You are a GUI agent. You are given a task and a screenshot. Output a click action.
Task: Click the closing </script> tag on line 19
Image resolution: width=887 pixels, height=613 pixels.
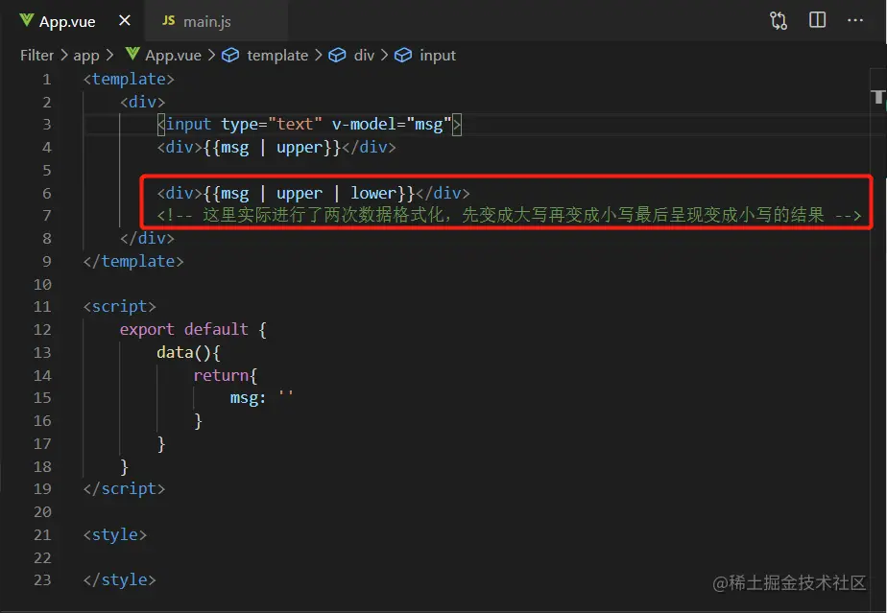click(124, 489)
